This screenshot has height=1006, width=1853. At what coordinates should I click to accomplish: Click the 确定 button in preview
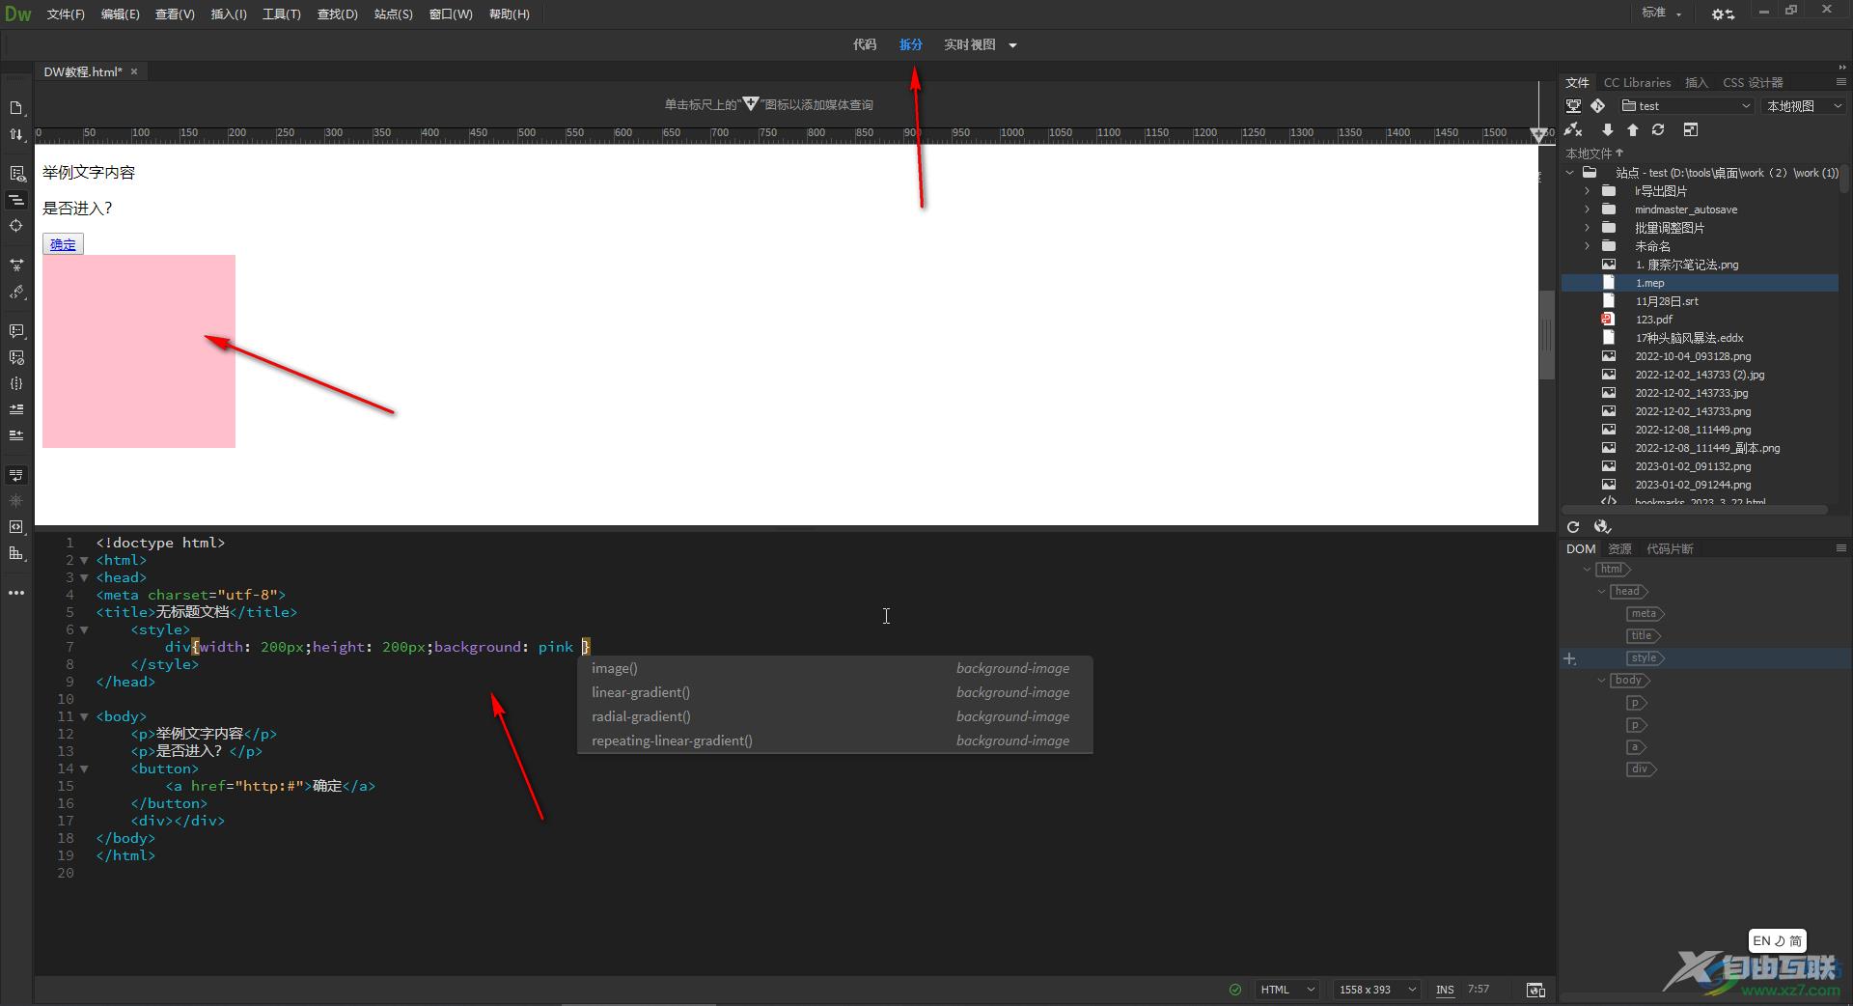click(63, 244)
